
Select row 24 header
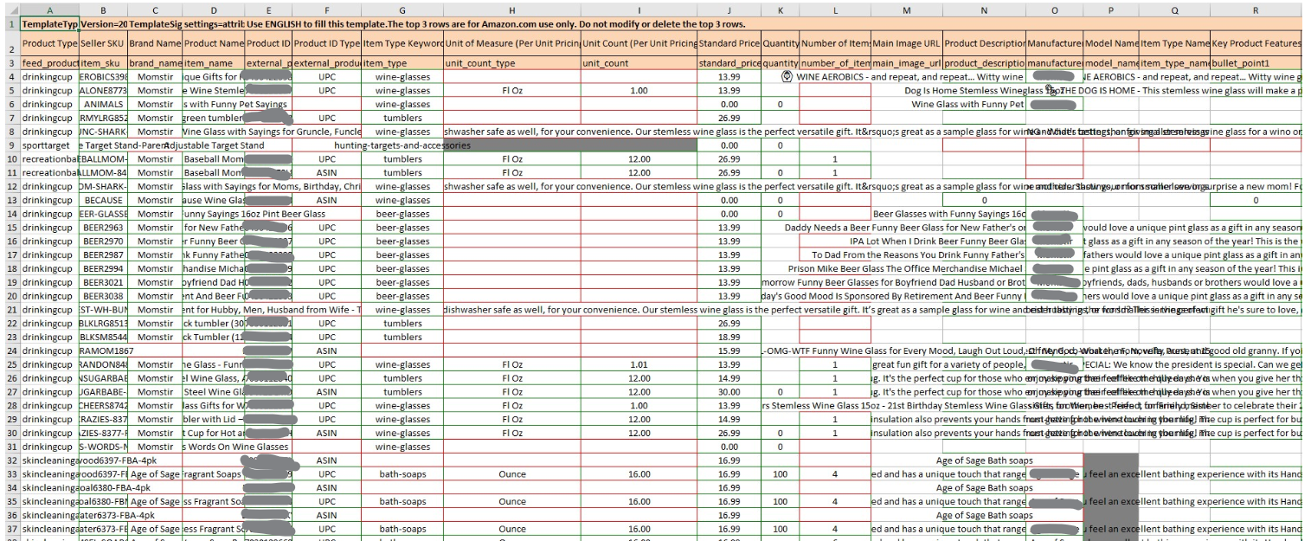click(10, 351)
